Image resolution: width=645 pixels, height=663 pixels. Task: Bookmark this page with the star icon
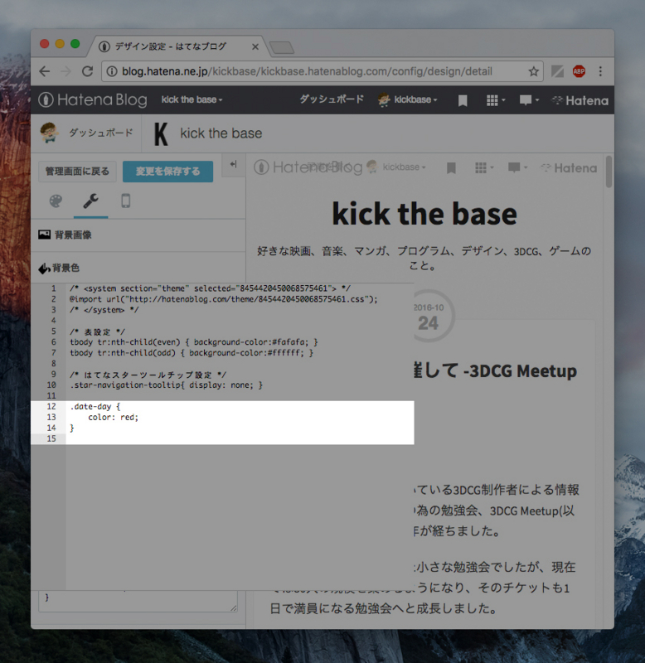(x=533, y=71)
